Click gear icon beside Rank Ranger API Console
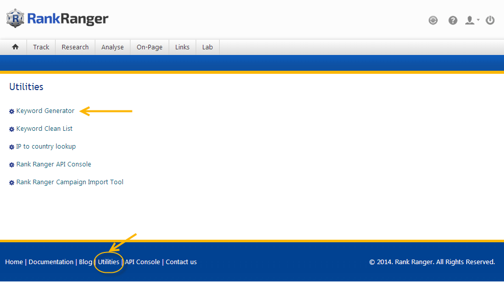 tap(12, 165)
